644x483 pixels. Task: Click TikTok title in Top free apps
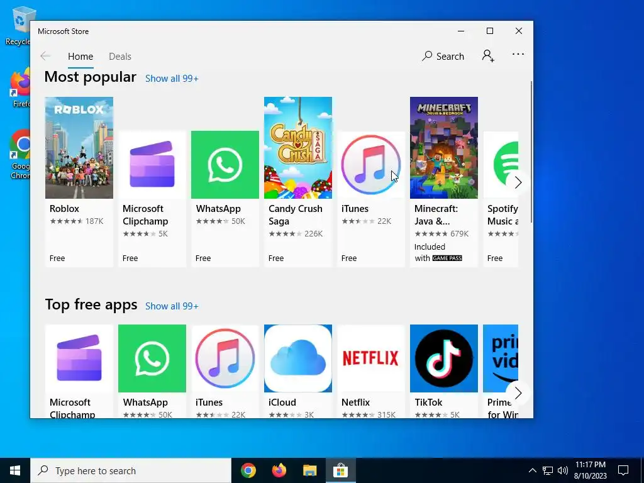tap(428, 402)
